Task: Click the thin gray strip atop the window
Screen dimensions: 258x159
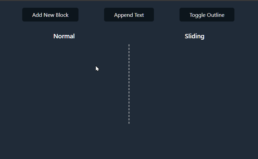Action: pyautogui.click(x=129, y=0)
